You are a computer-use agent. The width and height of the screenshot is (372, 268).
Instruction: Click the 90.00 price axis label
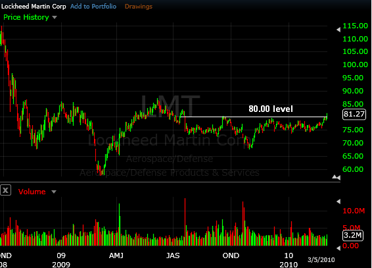pyautogui.click(x=353, y=91)
